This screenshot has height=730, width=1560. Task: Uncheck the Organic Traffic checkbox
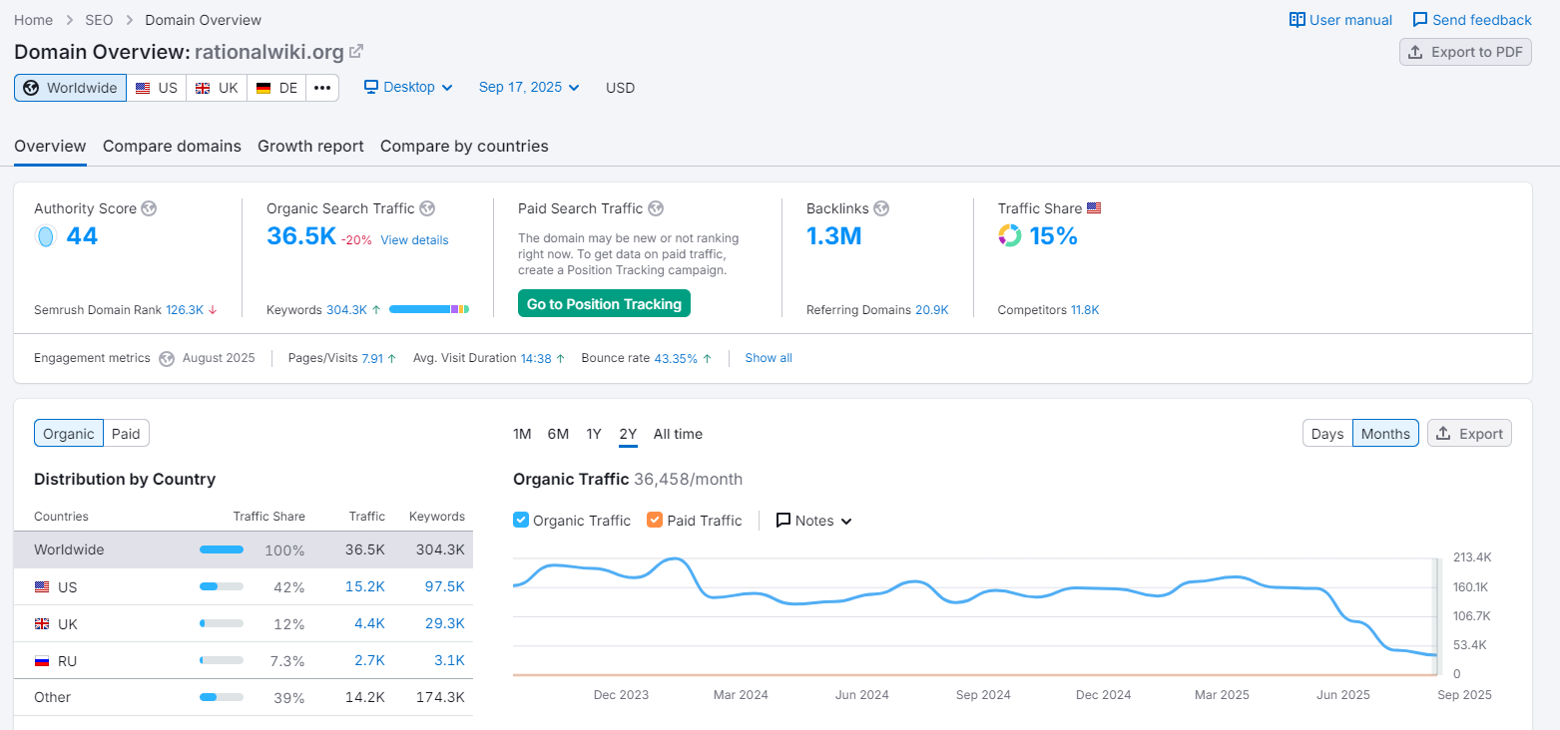tap(521, 520)
